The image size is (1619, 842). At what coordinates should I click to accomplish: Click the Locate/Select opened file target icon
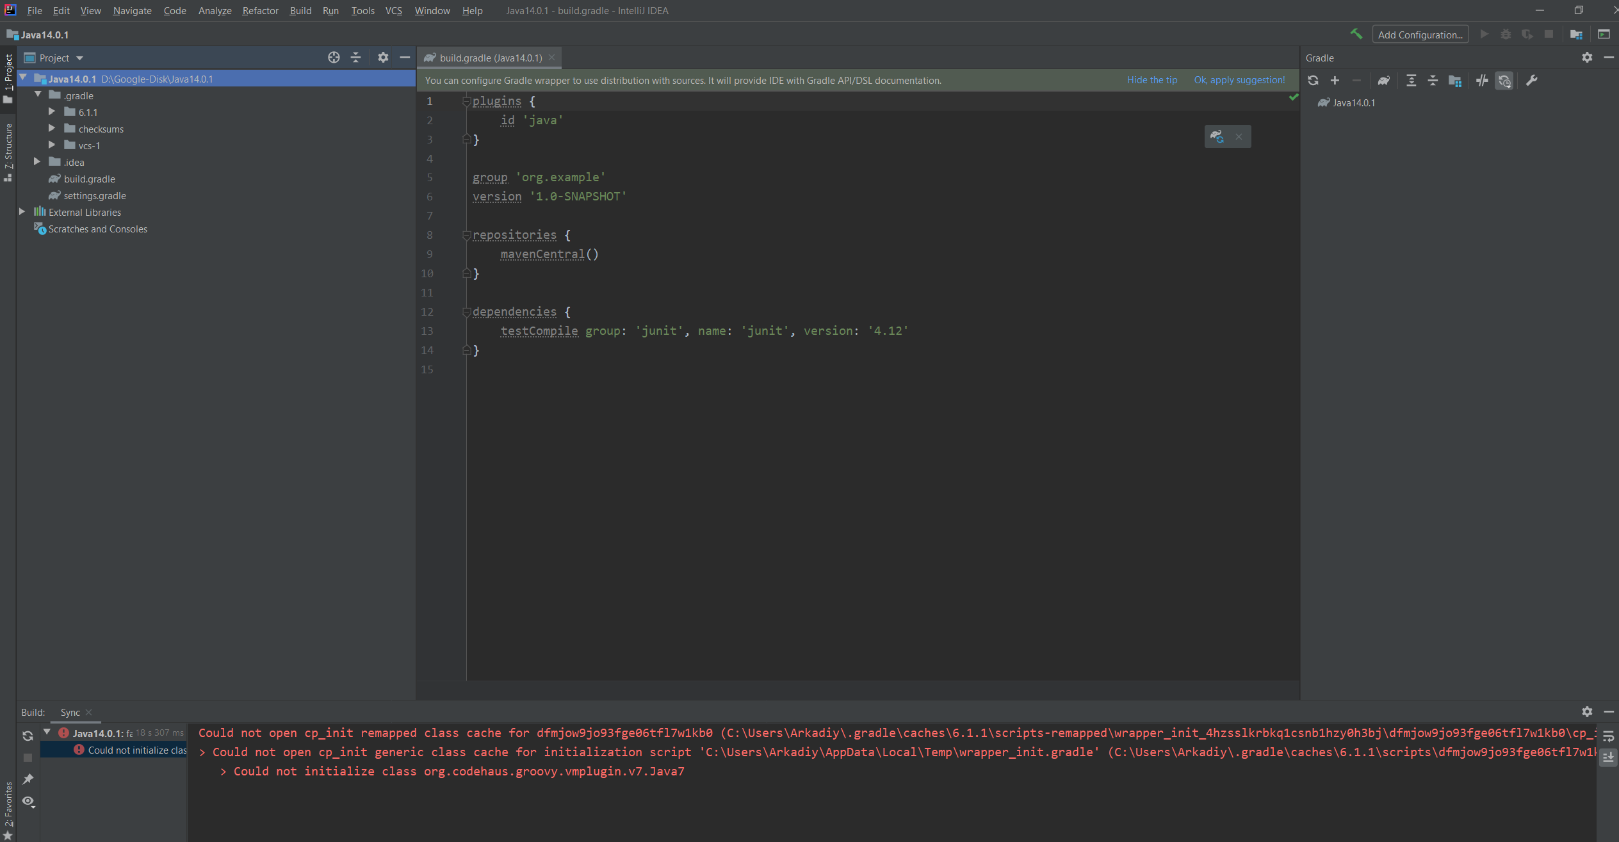334,58
